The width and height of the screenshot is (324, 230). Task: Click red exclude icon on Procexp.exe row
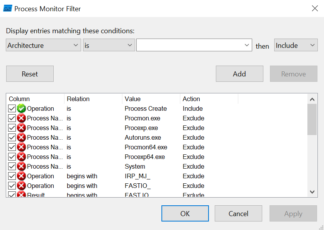coord(21,128)
